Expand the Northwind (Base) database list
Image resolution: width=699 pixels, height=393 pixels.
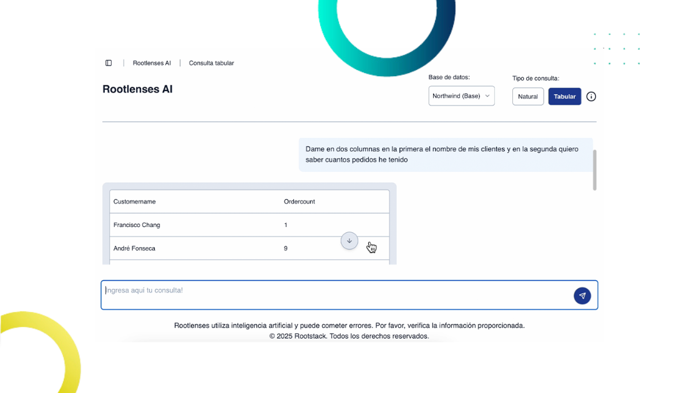tap(461, 96)
